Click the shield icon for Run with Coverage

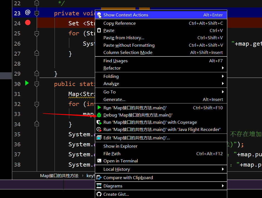(x=99, y=122)
